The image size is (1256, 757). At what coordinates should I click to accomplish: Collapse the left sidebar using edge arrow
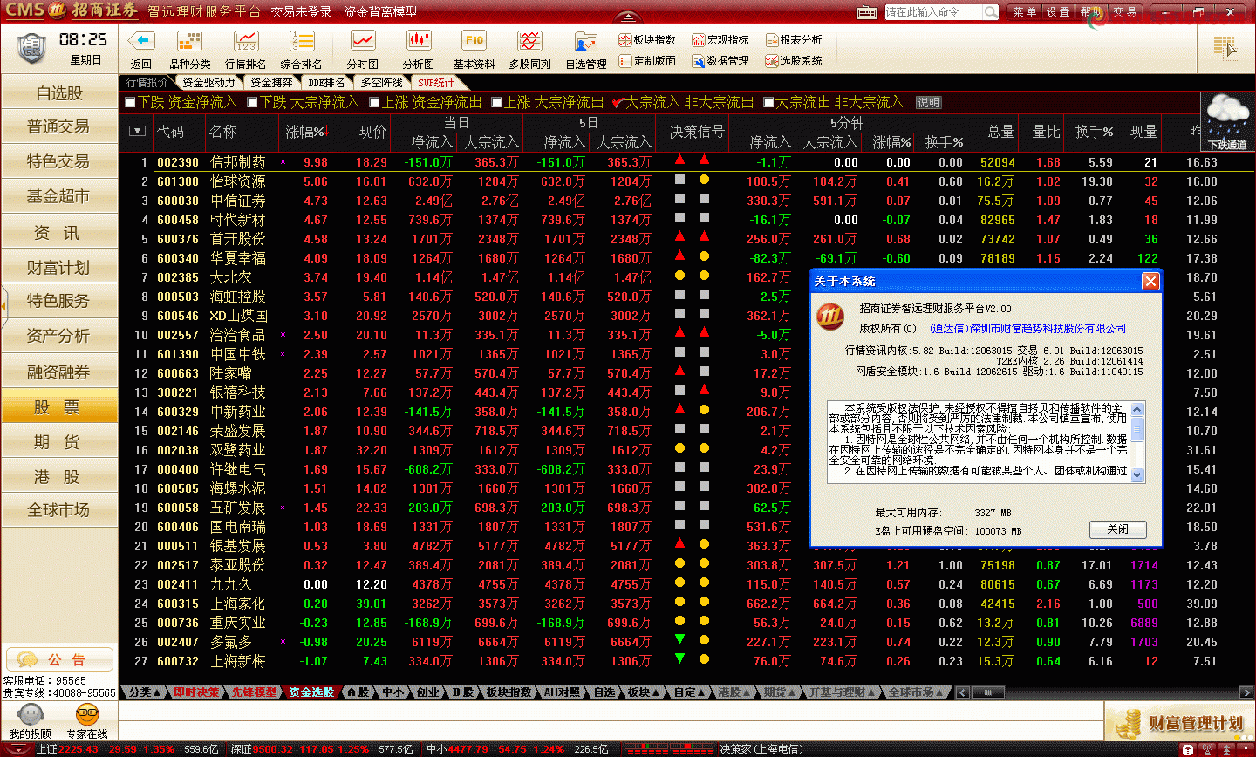[x=3, y=305]
